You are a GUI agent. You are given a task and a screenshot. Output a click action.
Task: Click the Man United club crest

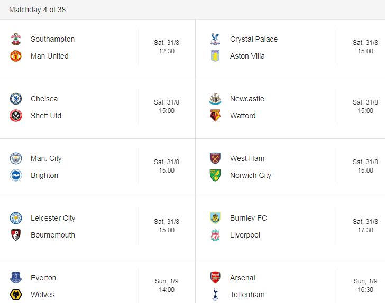coord(16,56)
